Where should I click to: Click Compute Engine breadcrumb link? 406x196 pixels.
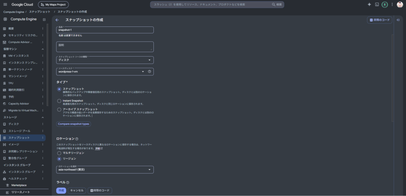pyautogui.click(x=13, y=12)
